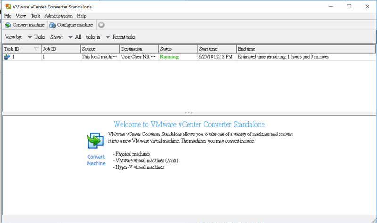Click the window resize grip corner
Viewport: 377px width, 223px height.
click(x=374, y=220)
